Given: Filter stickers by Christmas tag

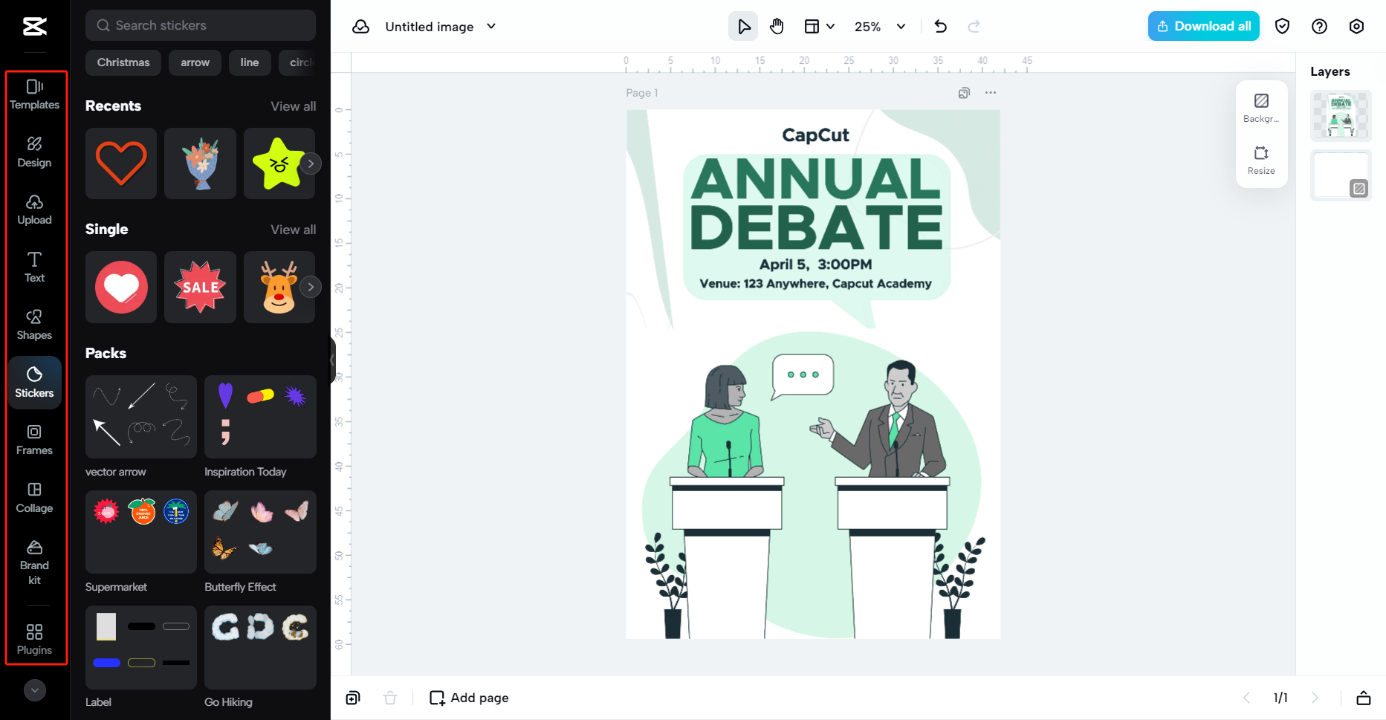Looking at the screenshot, I should coord(123,62).
